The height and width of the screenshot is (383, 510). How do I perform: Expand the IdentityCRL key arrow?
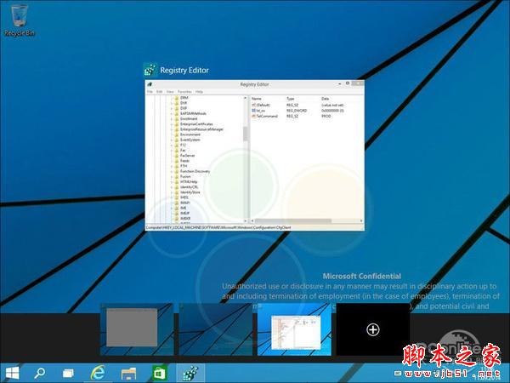coord(172,187)
